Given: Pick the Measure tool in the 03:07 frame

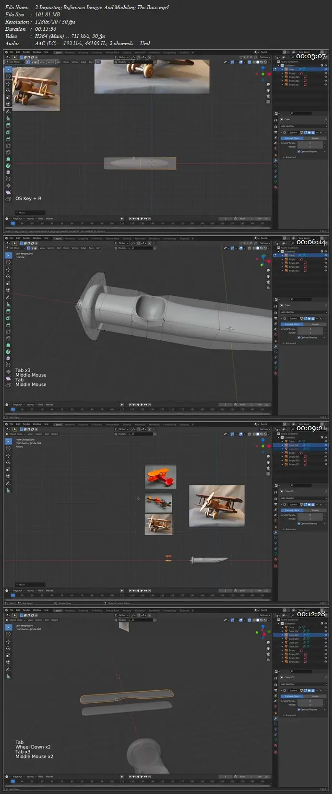Looking at the screenshot, I should tap(8, 118).
